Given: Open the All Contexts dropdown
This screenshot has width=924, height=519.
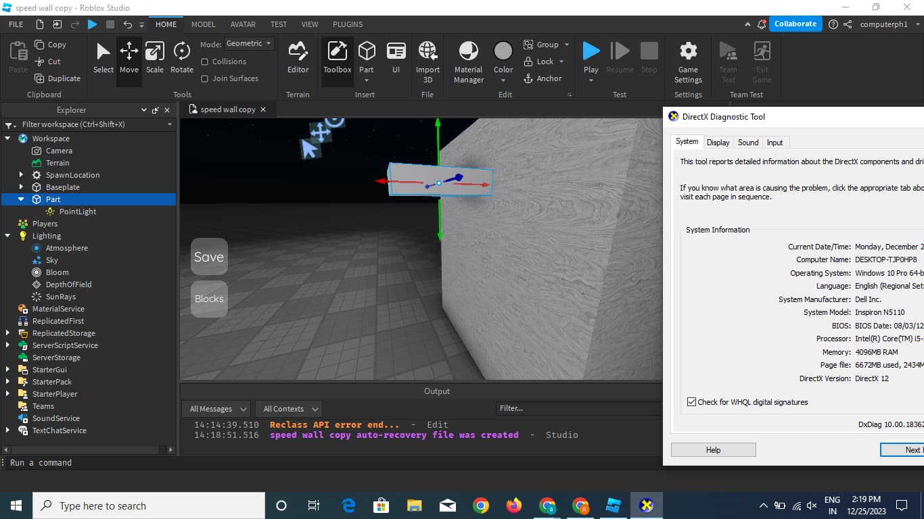Looking at the screenshot, I should tap(289, 409).
